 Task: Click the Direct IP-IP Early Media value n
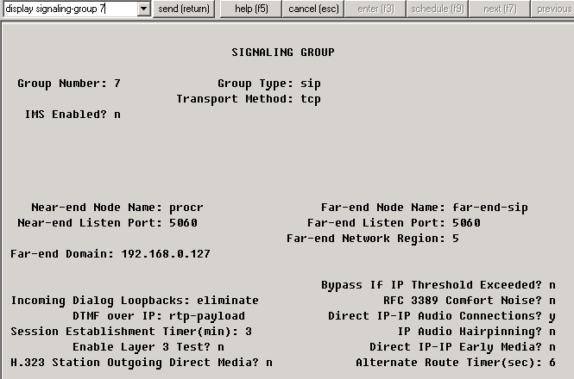(552, 347)
